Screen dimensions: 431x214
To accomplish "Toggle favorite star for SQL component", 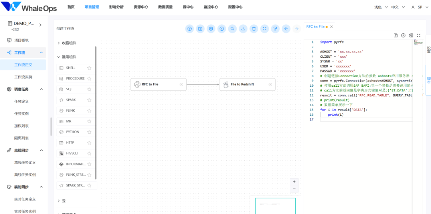I will coord(89,89).
